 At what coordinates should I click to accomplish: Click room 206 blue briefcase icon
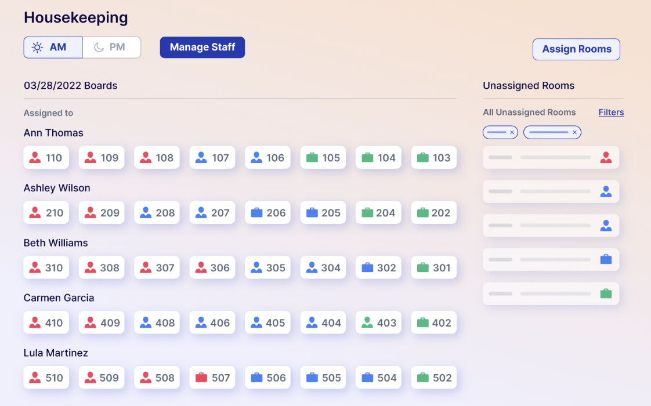tap(256, 212)
